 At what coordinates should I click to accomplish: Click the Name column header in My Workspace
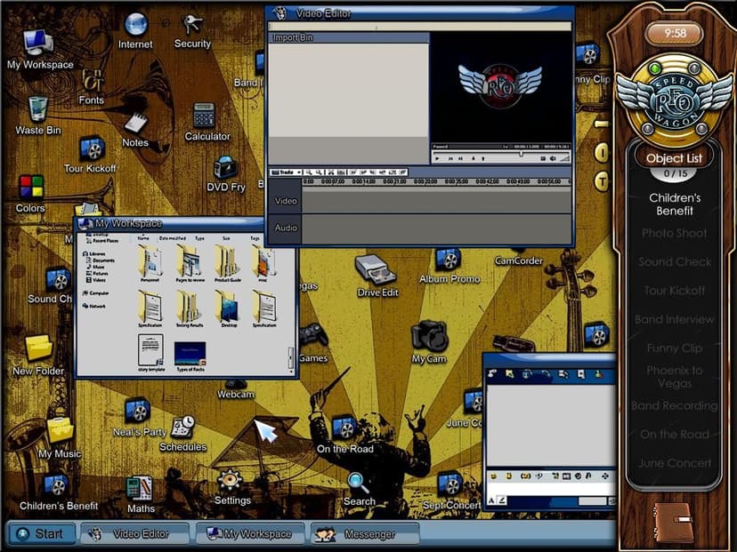tap(143, 238)
